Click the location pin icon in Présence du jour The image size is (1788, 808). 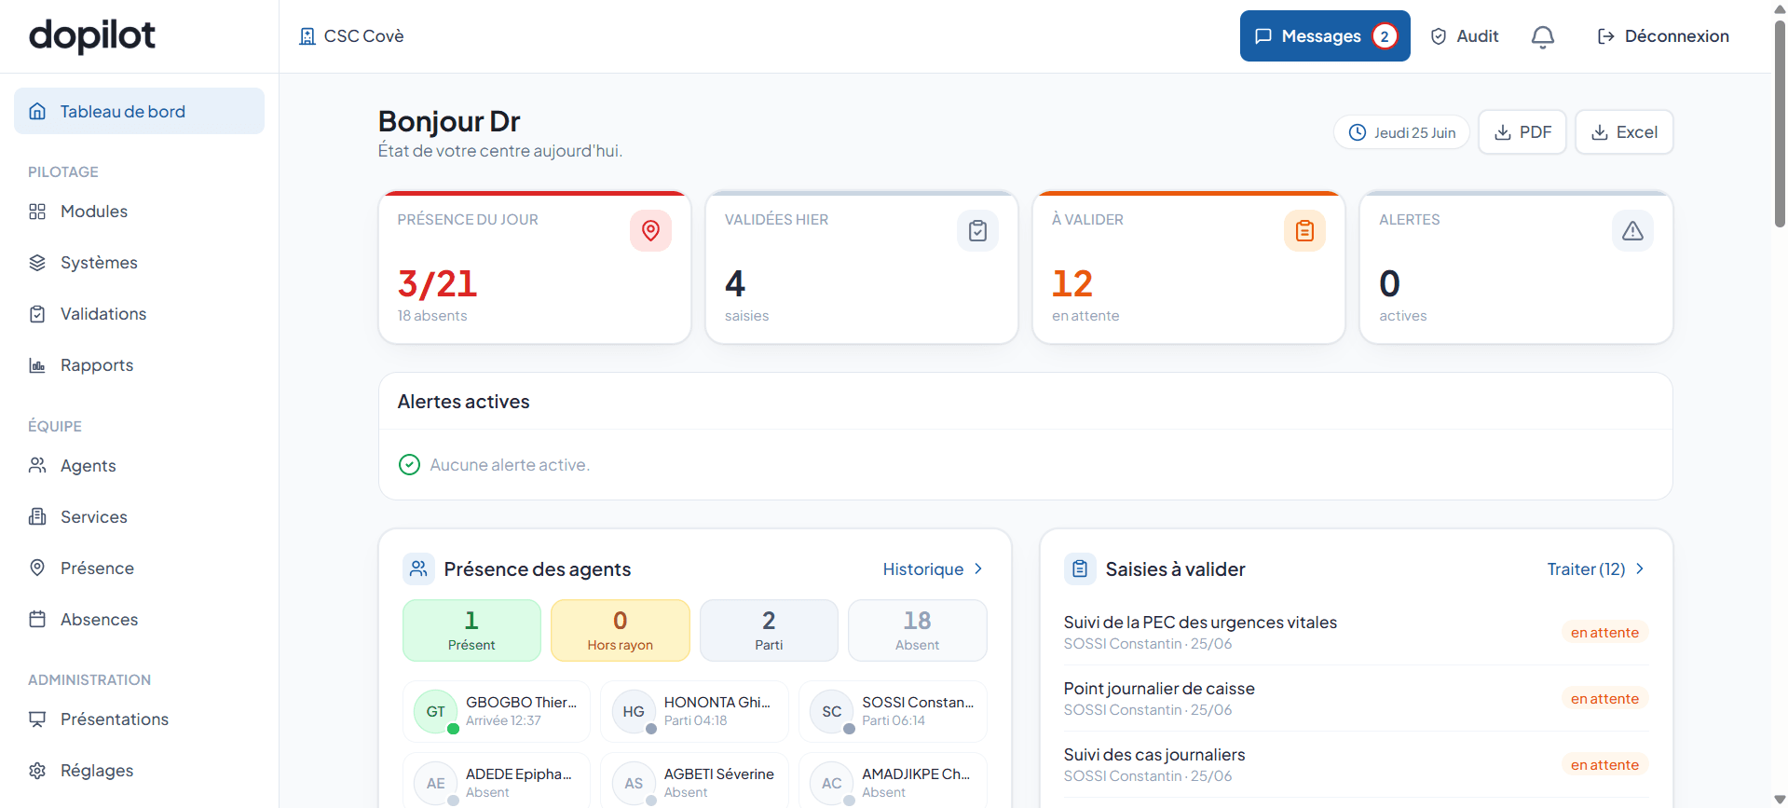[x=650, y=230]
